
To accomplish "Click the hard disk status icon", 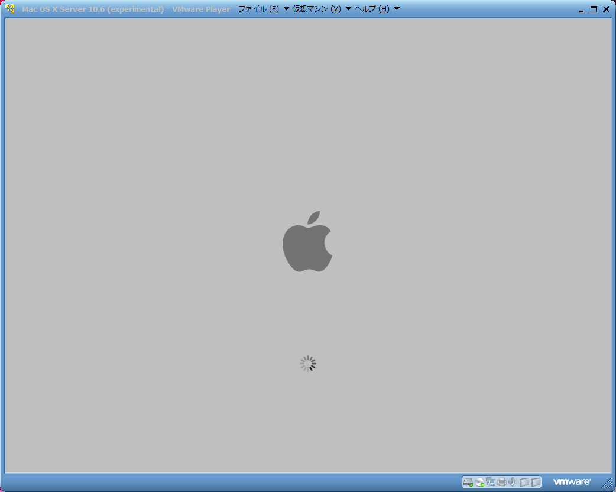I will pyautogui.click(x=468, y=482).
